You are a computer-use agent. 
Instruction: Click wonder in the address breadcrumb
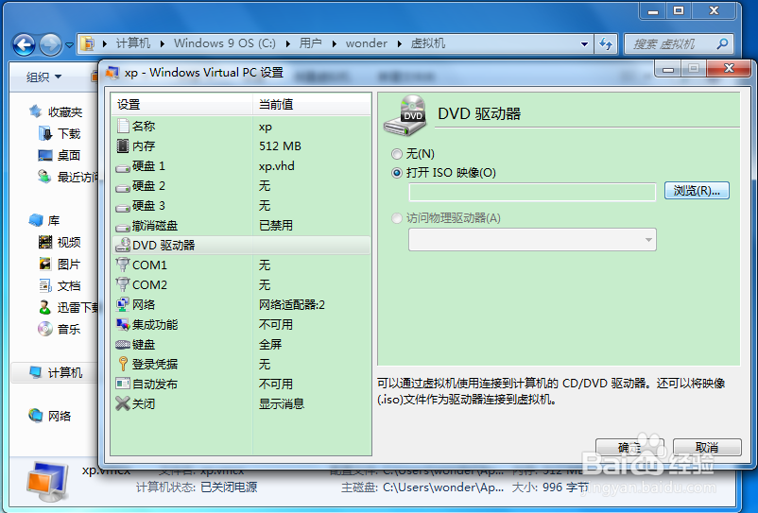point(367,43)
